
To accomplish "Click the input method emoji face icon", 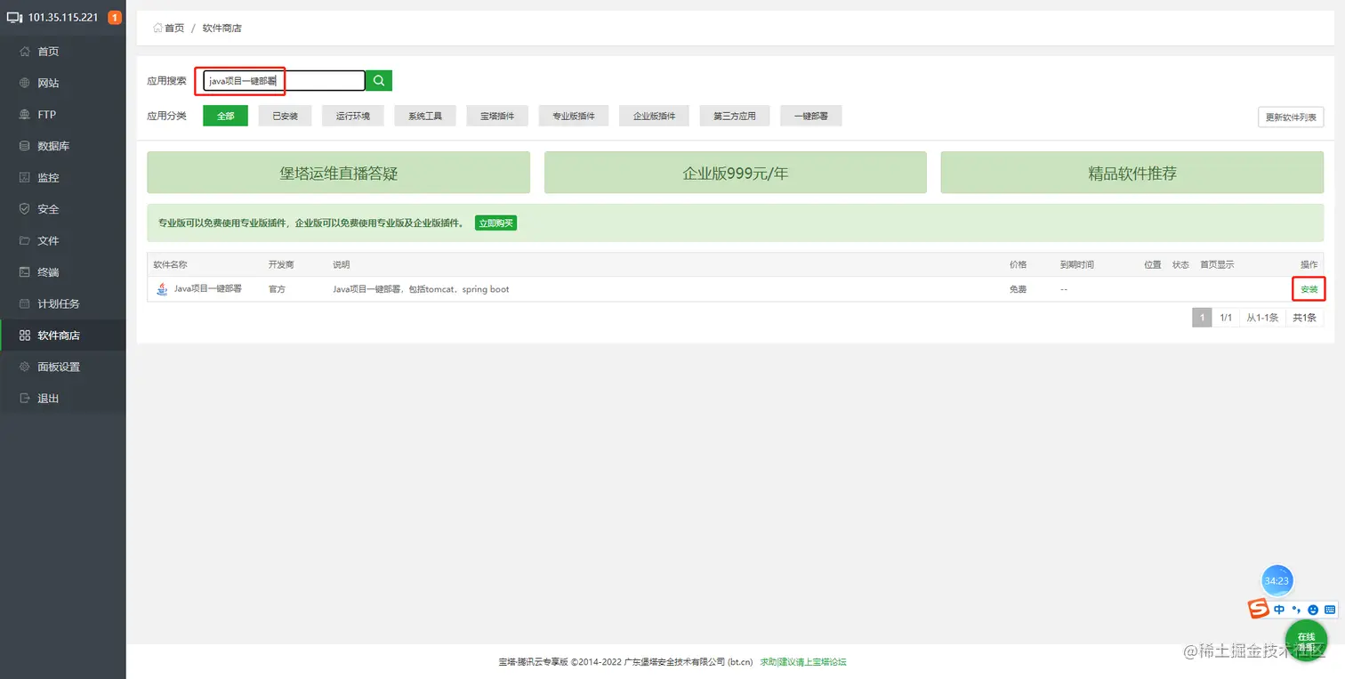I will 1313,610.
